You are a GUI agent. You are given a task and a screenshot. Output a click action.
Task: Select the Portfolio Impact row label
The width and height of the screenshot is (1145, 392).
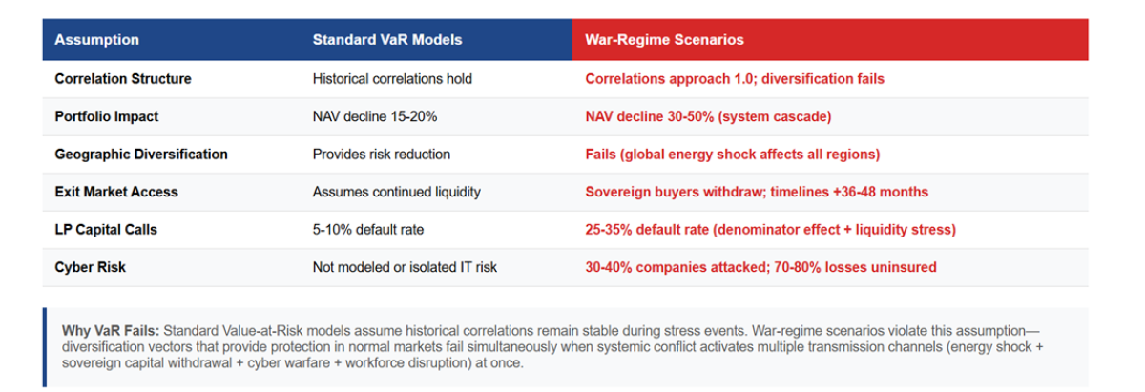(x=107, y=116)
